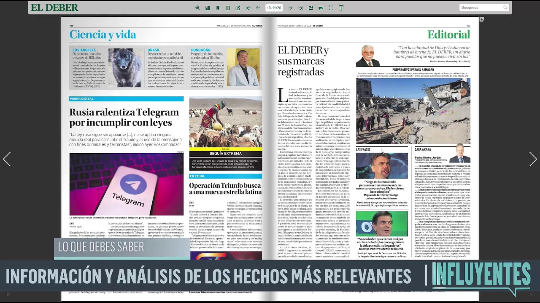Screen dimensions: 540x303
Task: Click the search magnifier icon in Búsqueda box
Action: coord(505,8)
